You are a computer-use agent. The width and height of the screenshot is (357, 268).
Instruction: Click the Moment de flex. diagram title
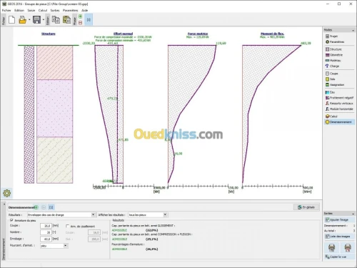tap(272, 34)
